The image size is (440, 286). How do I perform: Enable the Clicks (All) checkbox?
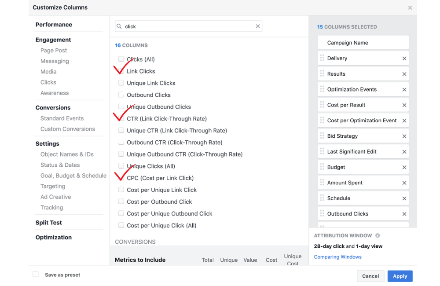121,59
